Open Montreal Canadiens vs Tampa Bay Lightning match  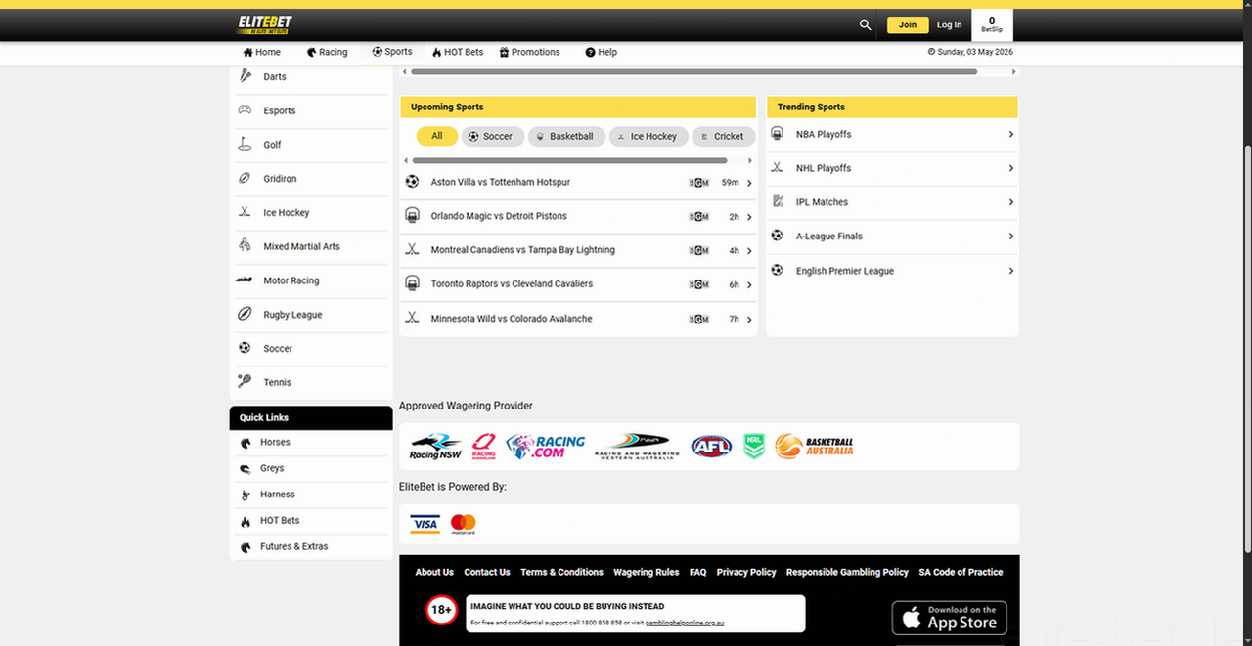coord(578,250)
